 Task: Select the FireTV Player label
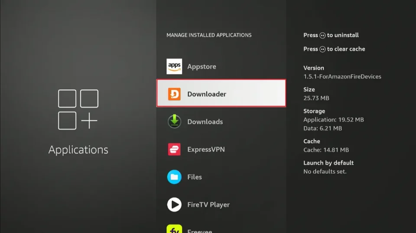(x=208, y=204)
